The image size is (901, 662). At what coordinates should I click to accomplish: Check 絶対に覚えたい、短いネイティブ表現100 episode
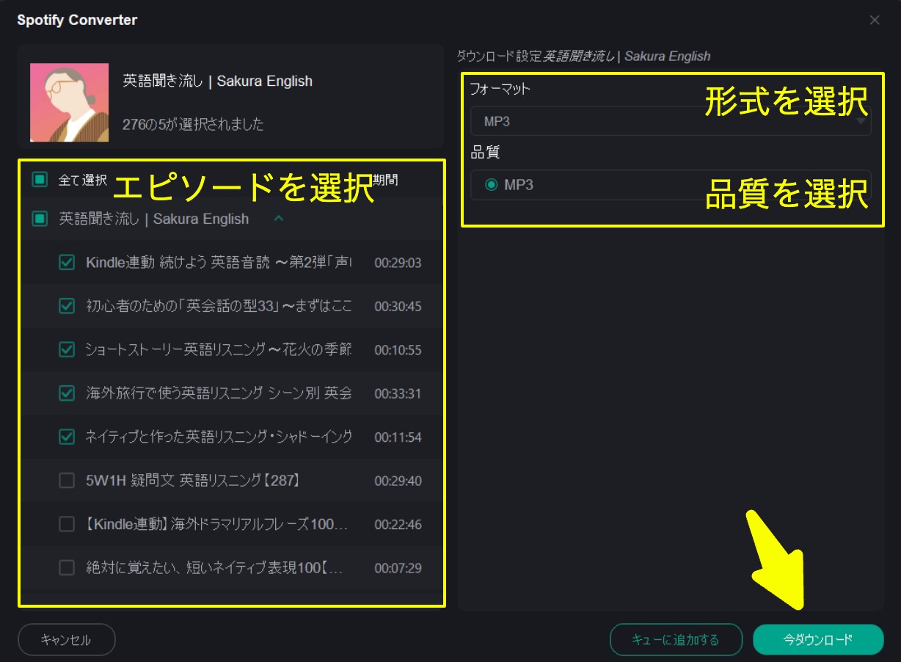click(x=67, y=567)
